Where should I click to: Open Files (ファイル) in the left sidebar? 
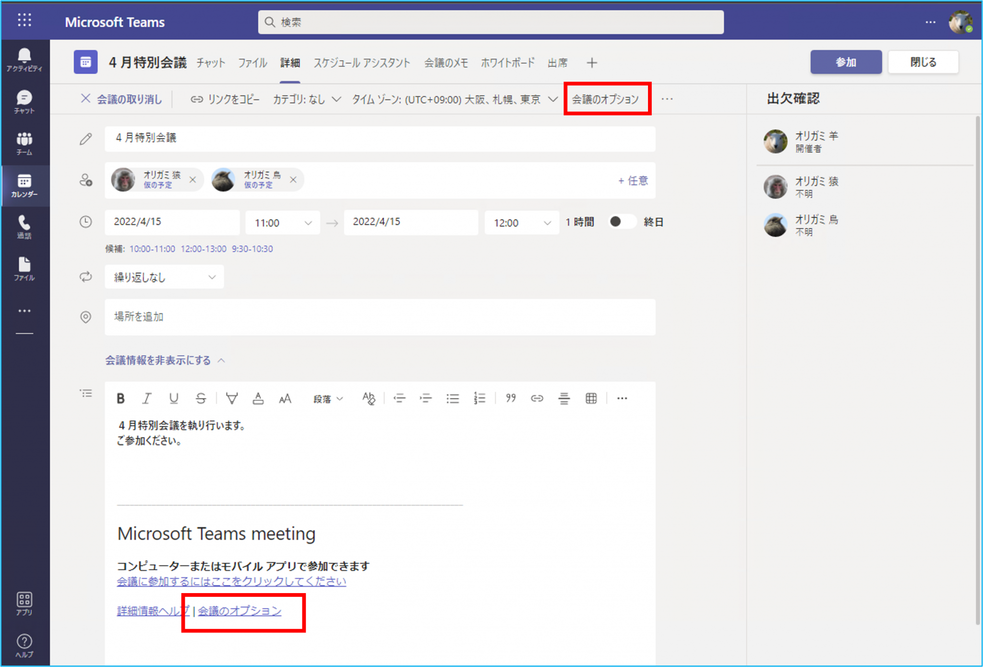tap(24, 269)
